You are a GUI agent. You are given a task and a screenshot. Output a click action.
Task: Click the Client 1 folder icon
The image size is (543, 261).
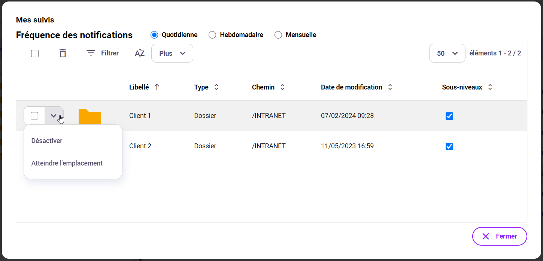point(90,116)
